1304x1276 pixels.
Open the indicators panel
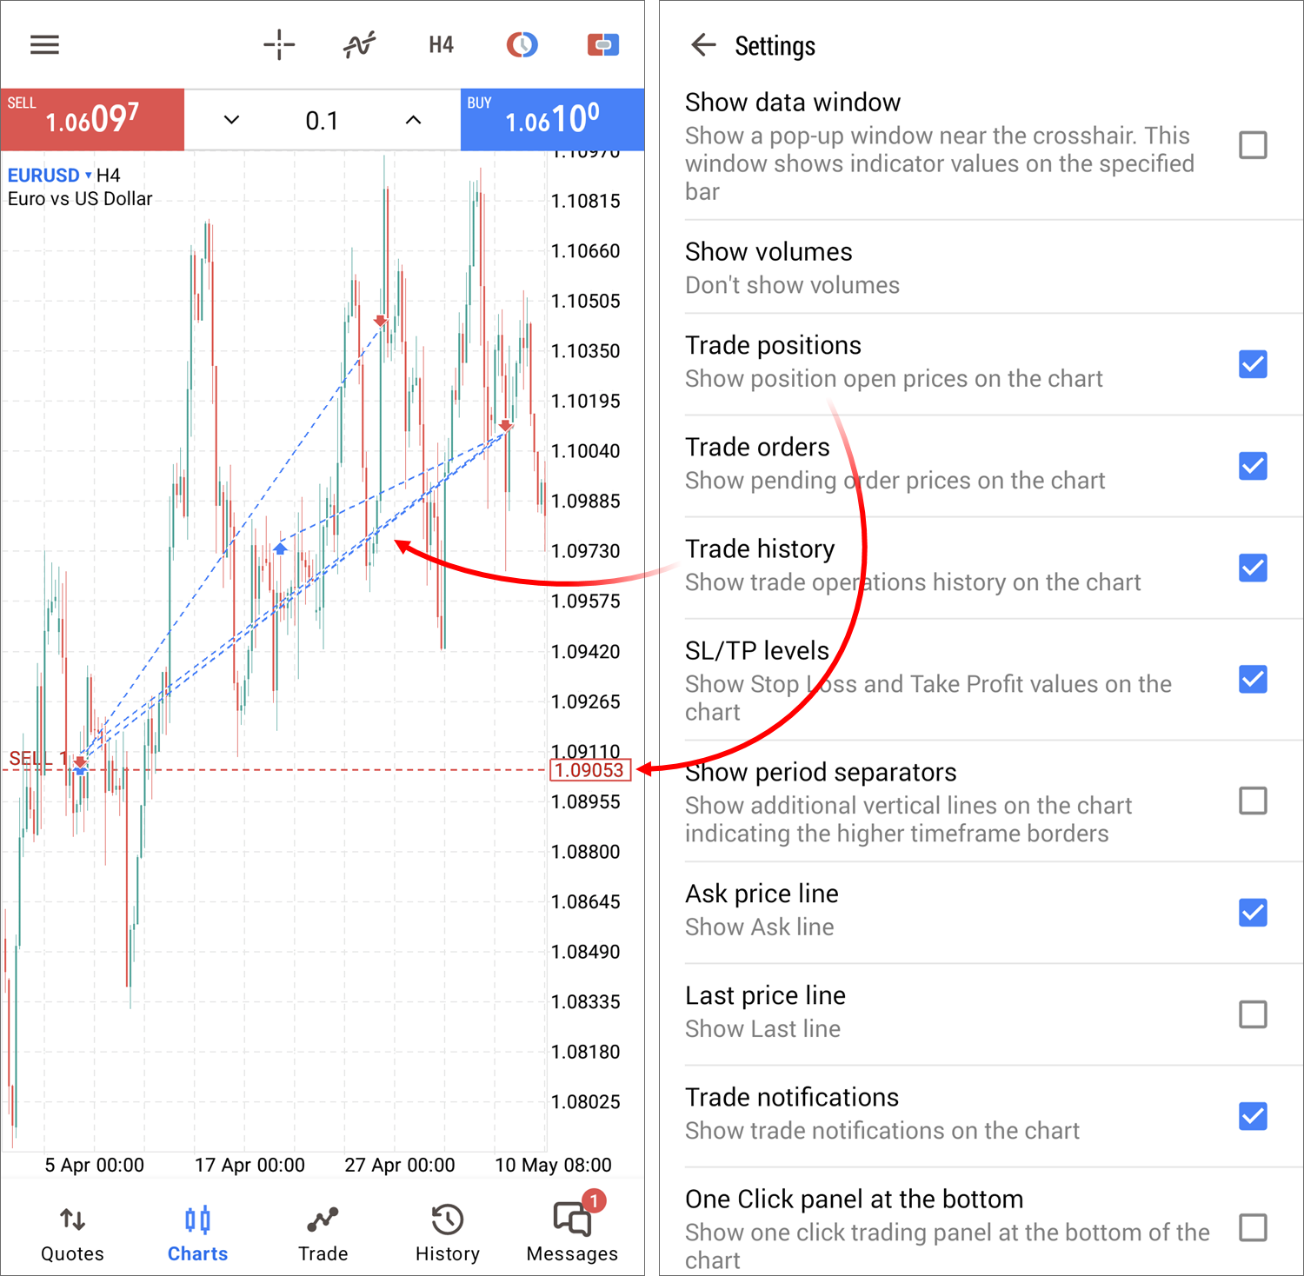(359, 43)
